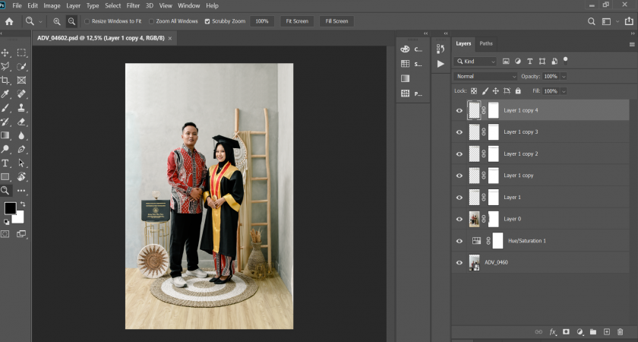
Task: Hide the Hue/Saturation 1 layer
Action: [x=459, y=241]
